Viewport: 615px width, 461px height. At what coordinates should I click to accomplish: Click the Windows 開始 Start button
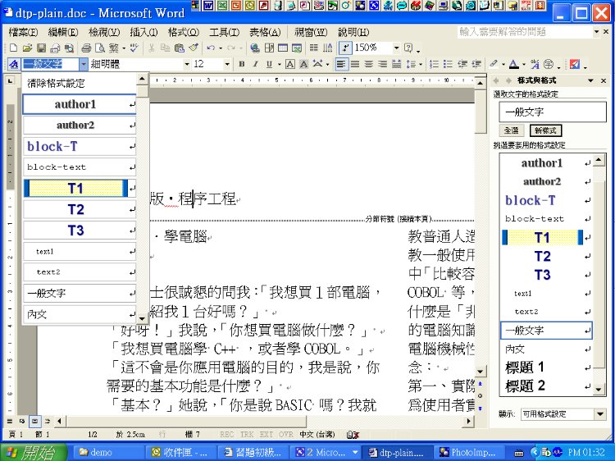[x=34, y=452]
